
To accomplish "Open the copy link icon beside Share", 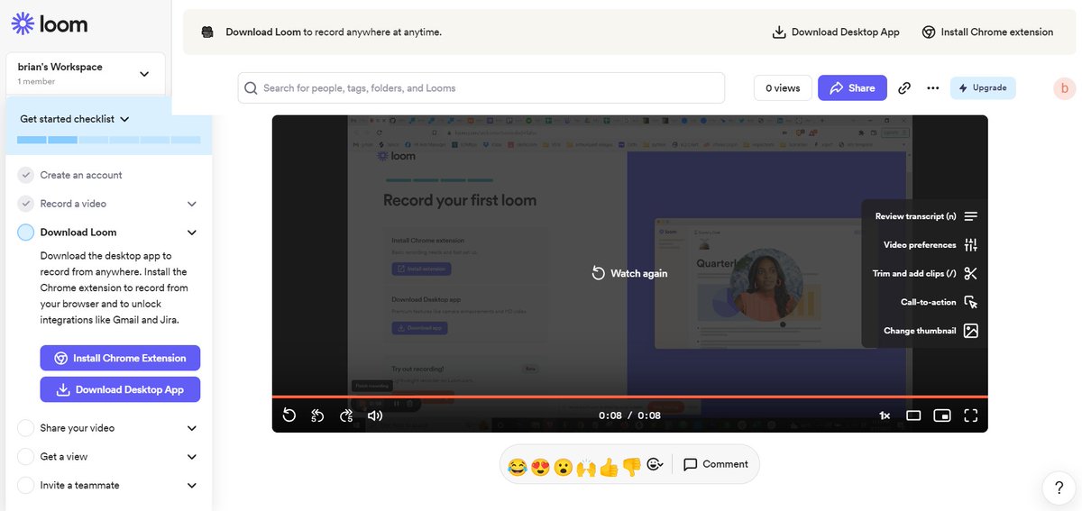I will [x=904, y=87].
